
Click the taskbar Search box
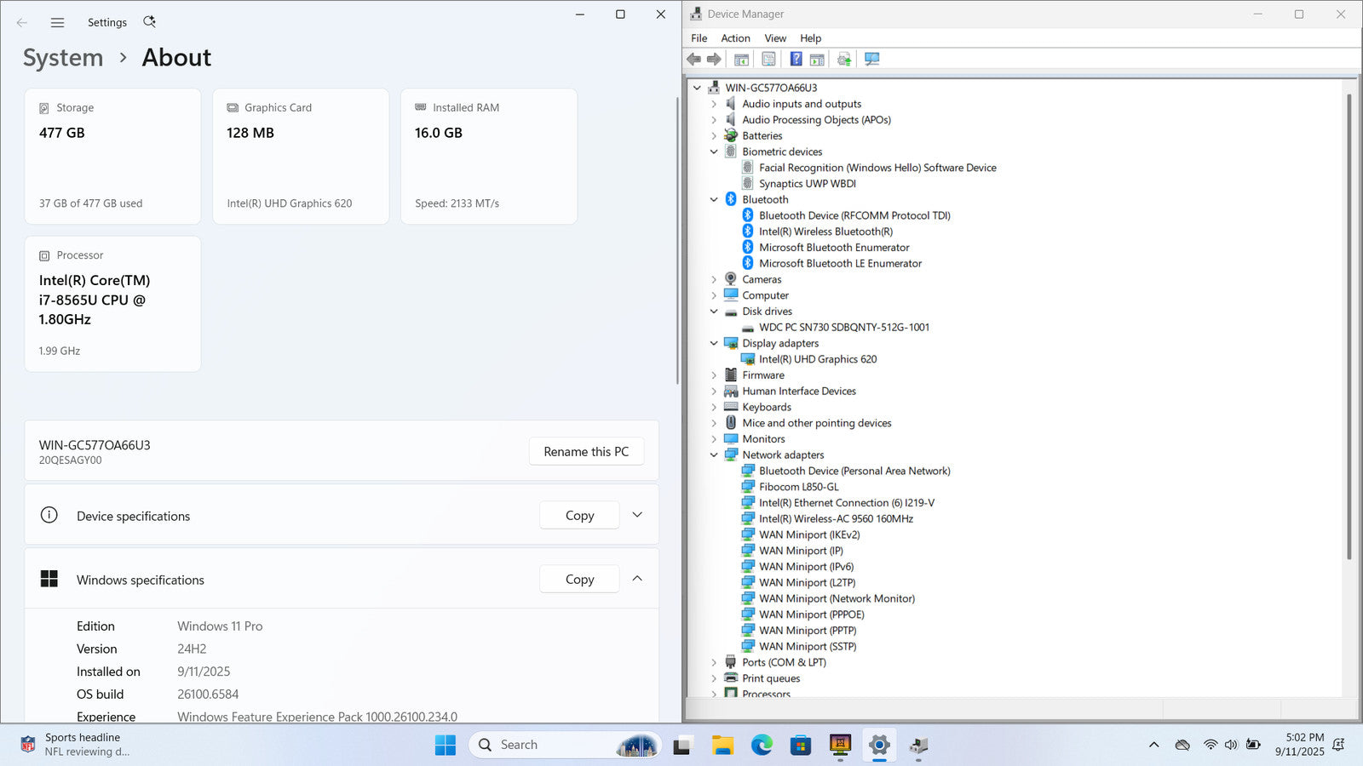pyautogui.click(x=564, y=745)
